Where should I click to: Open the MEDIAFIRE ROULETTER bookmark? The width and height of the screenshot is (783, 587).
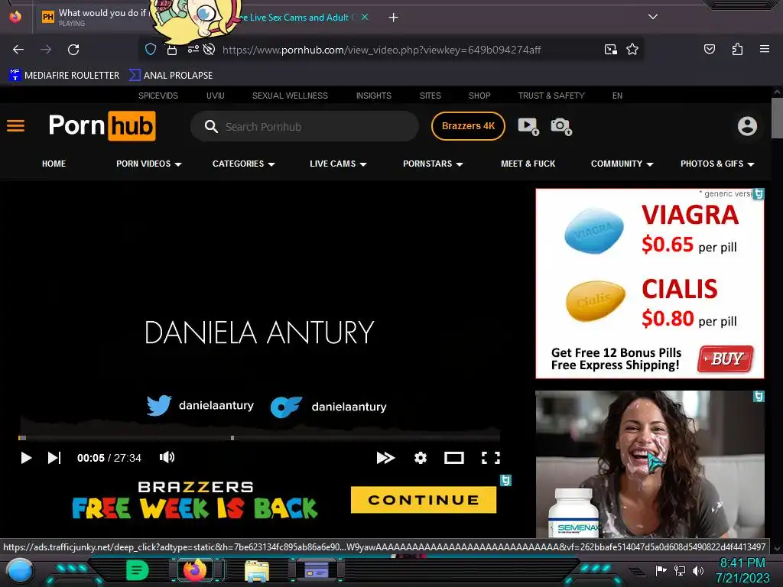coord(64,76)
